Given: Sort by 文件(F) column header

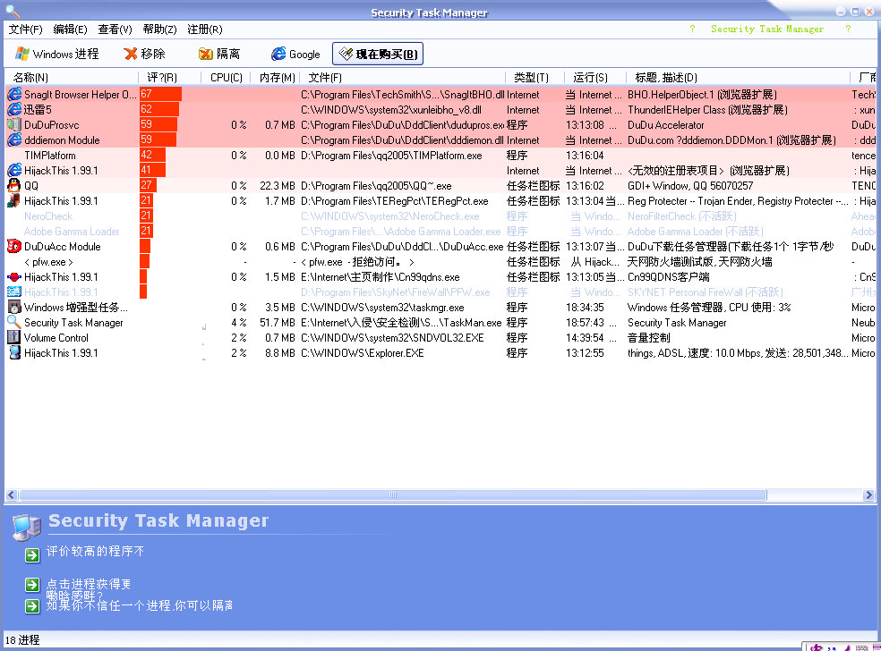Looking at the screenshot, I should coord(402,78).
